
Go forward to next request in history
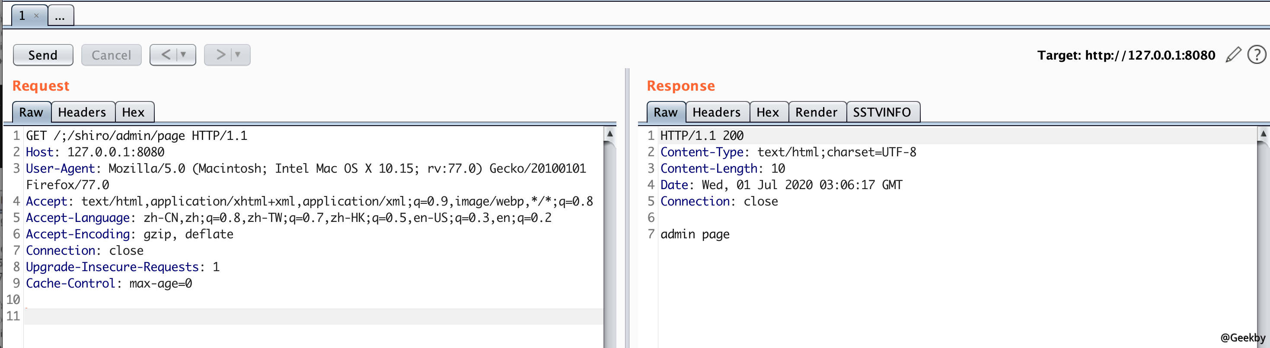(220, 55)
